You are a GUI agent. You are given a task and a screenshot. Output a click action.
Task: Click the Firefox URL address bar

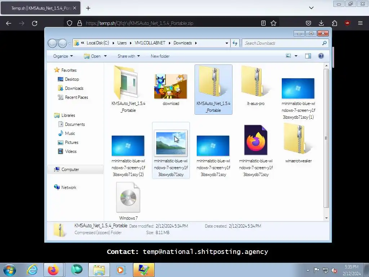click(171, 23)
